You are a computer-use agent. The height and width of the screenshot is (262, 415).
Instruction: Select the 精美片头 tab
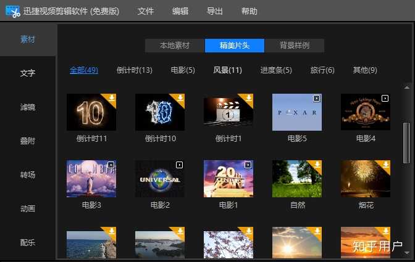coord(235,46)
